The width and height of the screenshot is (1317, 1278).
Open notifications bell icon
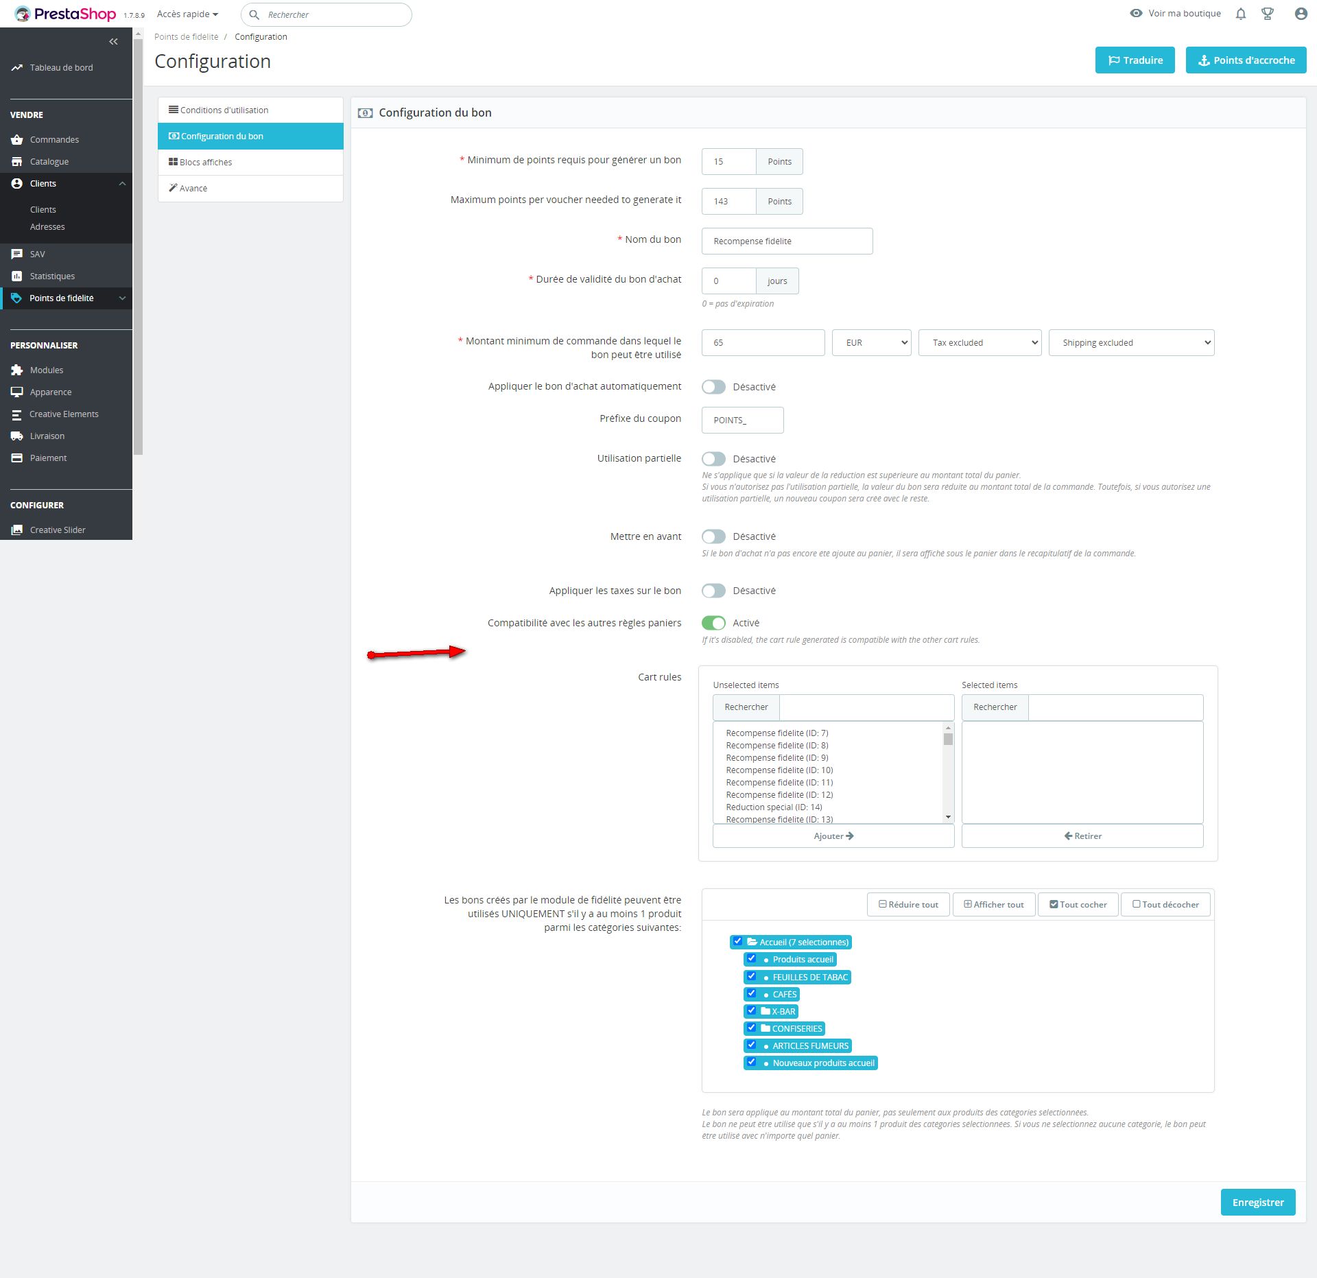(x=1240, y=14)
